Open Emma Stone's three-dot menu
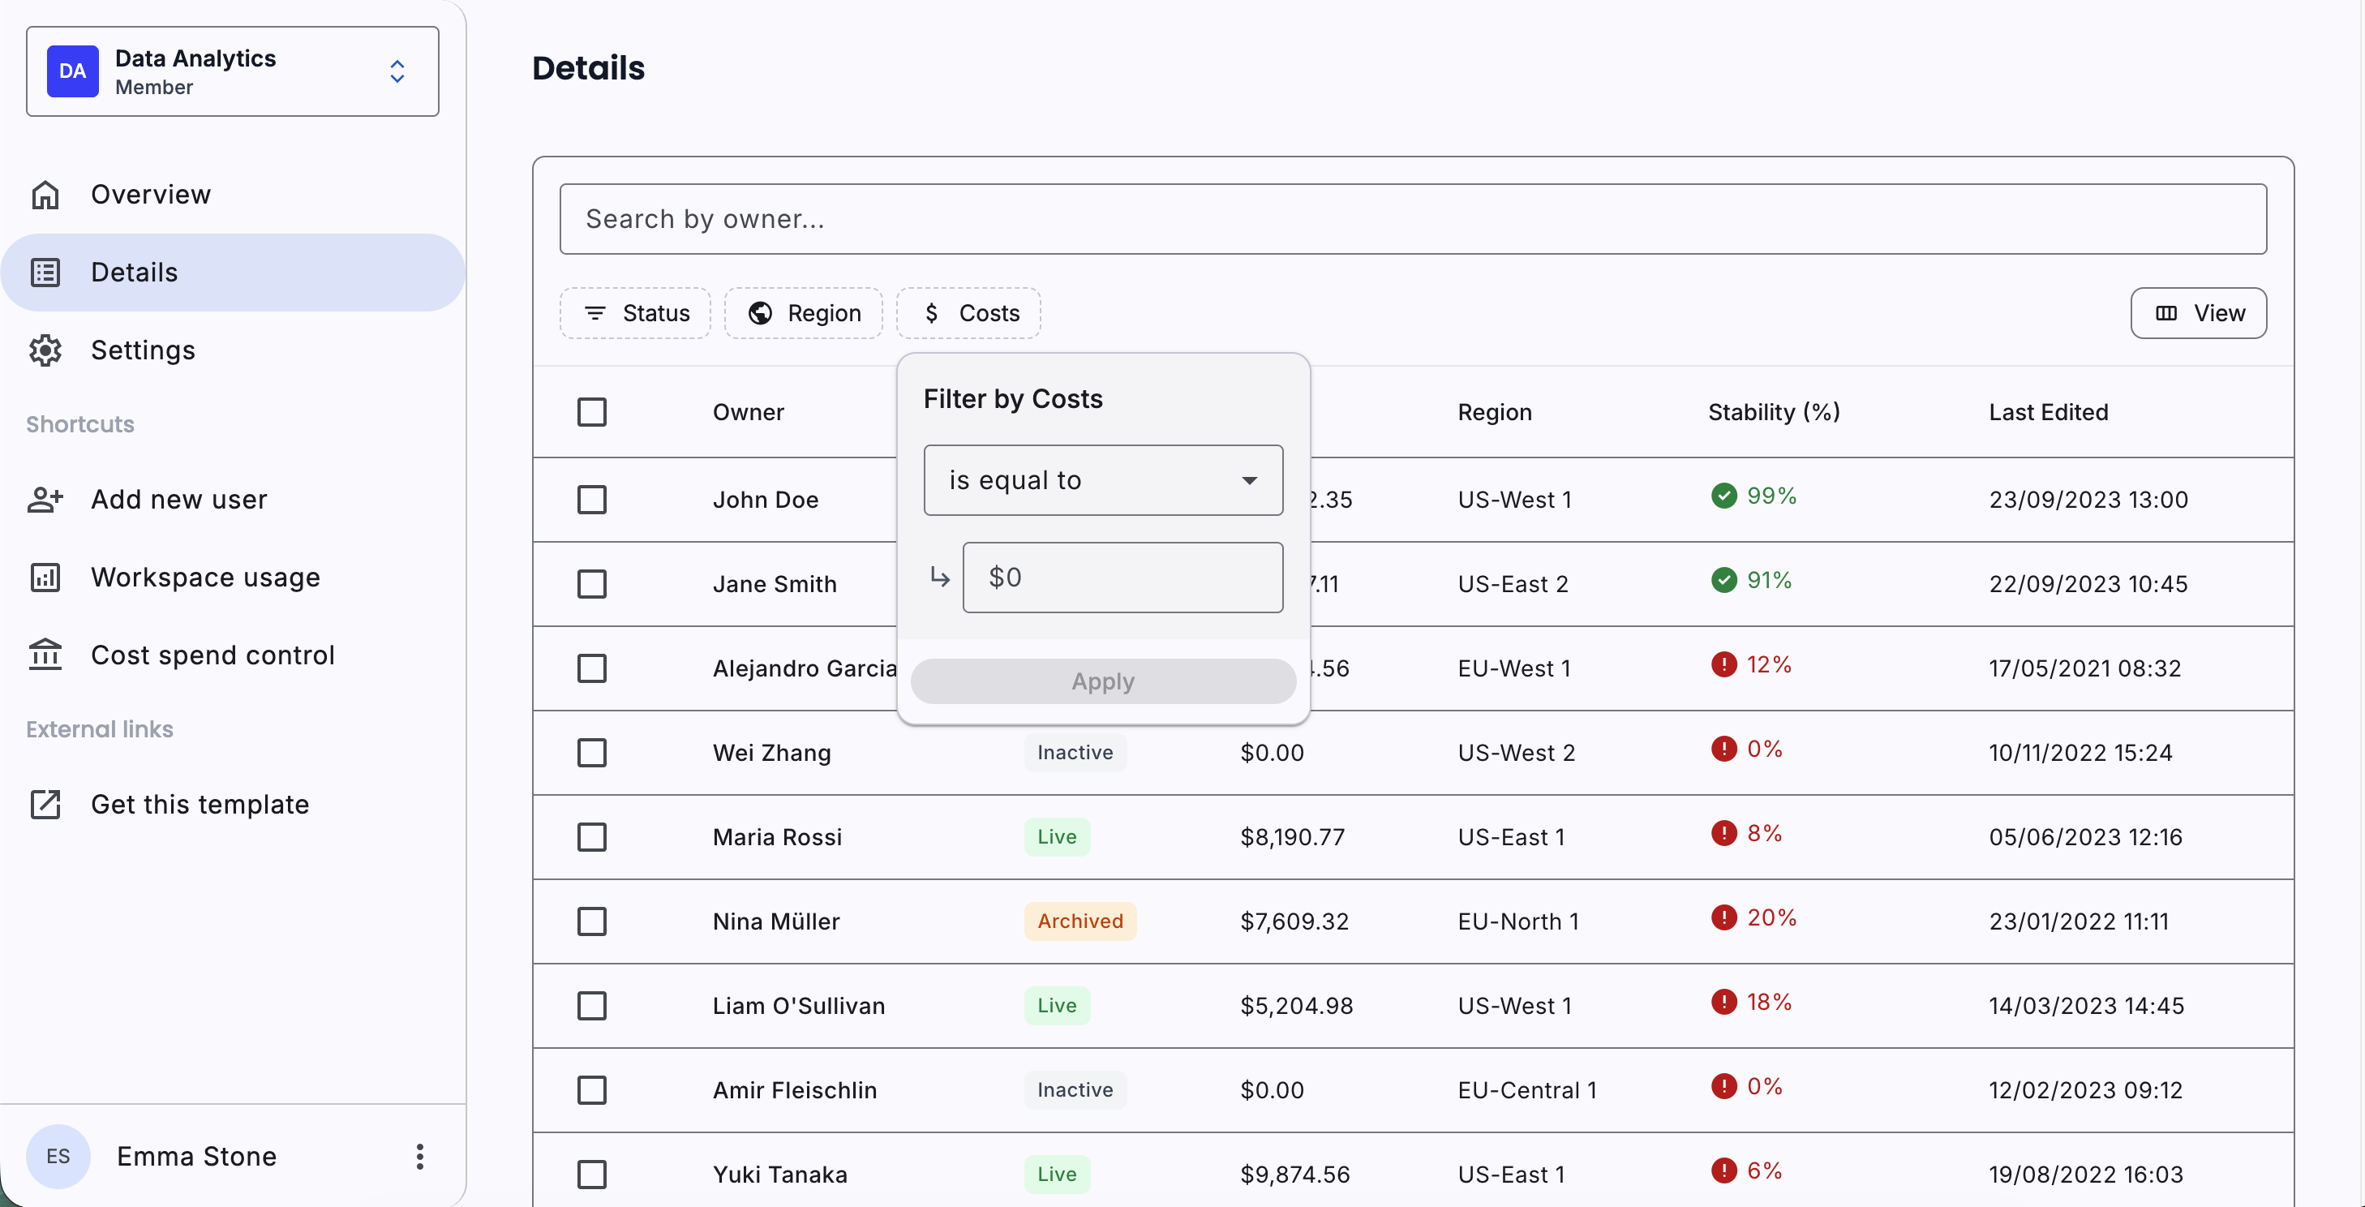Viewport: 2365px width, 1207px height. tap(419, 1157)
